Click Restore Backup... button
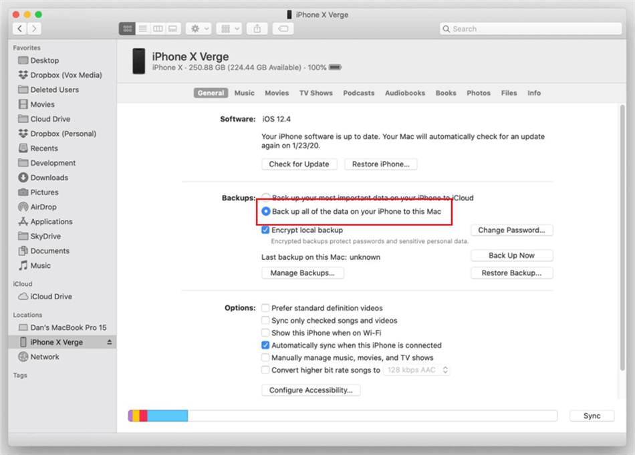 [x=512, y=273]
